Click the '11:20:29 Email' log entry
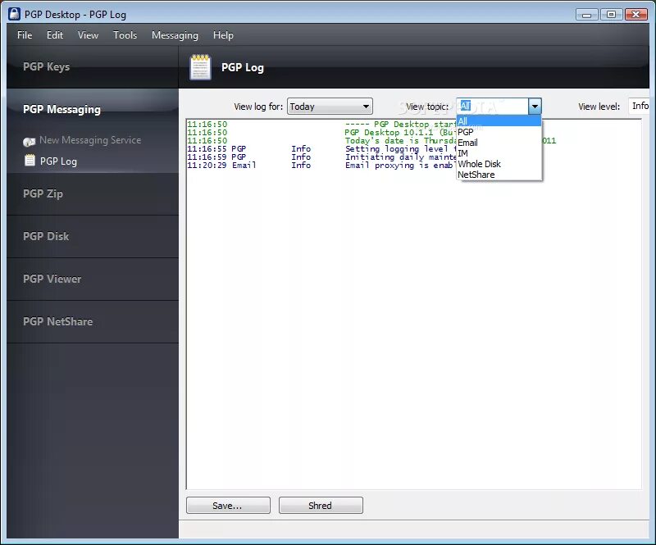 coord(322,166)
